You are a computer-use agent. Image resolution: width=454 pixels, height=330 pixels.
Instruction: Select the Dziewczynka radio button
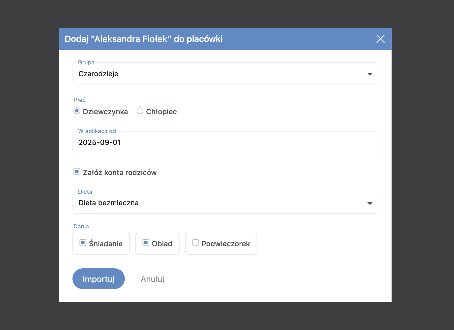point(77,111)
